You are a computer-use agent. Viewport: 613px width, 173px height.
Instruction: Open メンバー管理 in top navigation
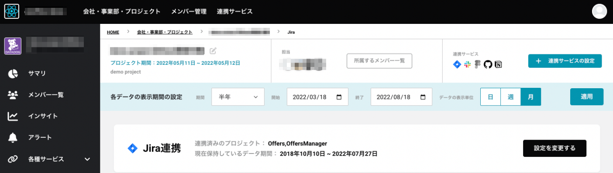[x=189, y=11]
